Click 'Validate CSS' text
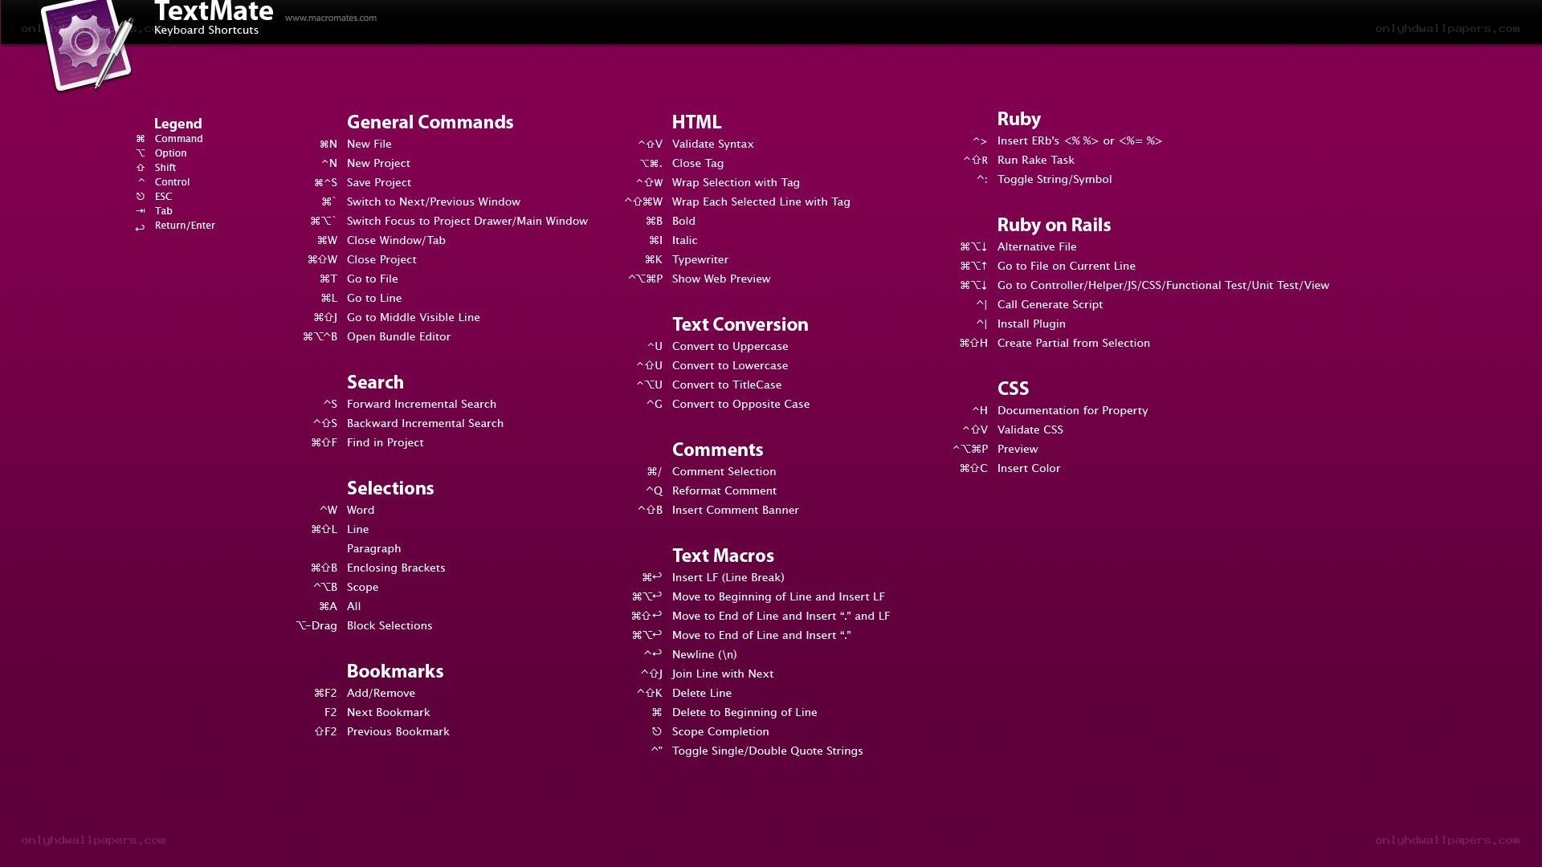The width and height of the screenshot is (1542, 867). click(x=1030, y=430)
